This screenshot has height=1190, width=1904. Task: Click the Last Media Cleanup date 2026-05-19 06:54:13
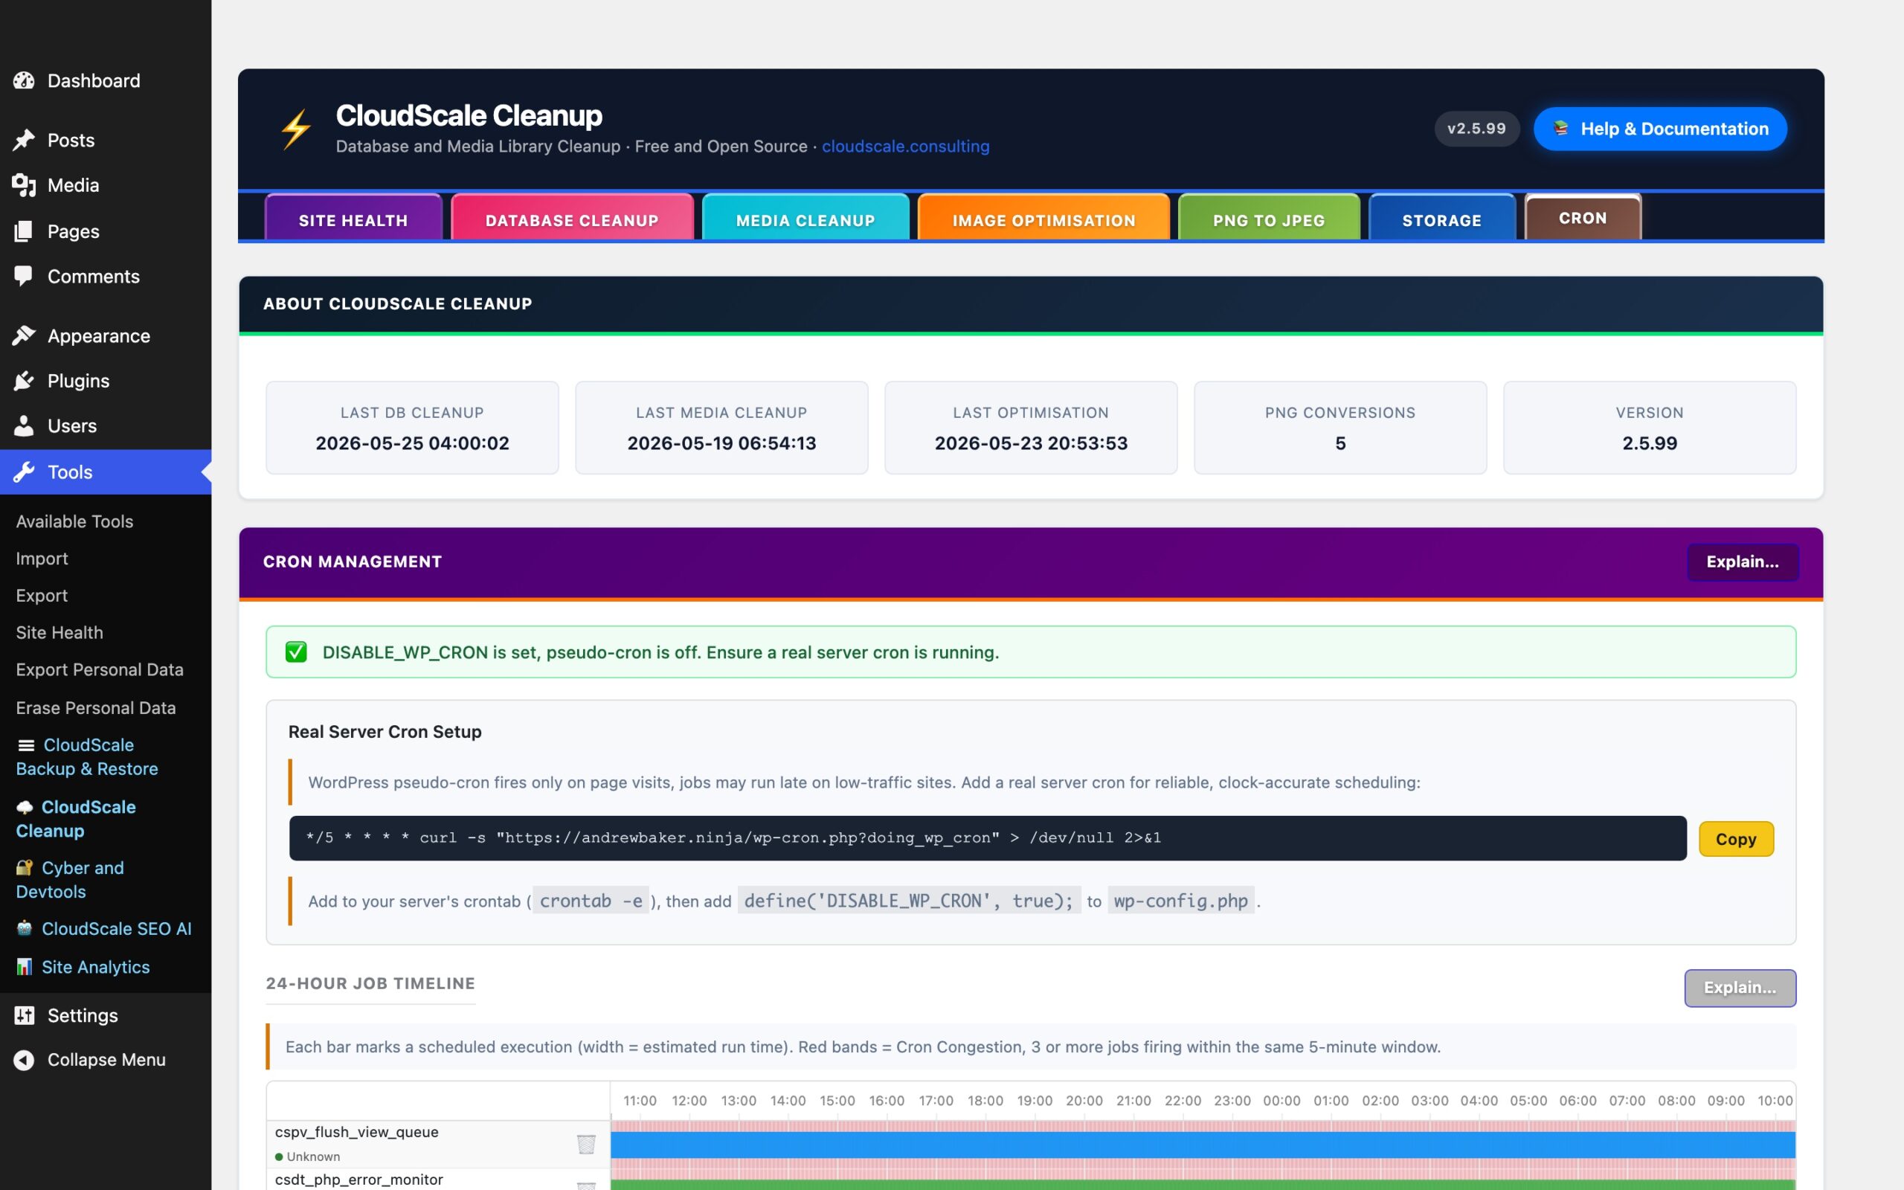tap(721, 443)
